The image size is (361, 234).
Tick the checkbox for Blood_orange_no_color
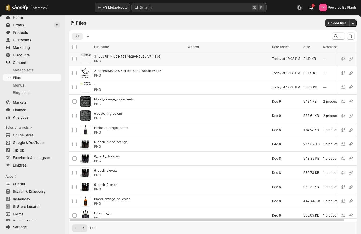click(74, 201)
